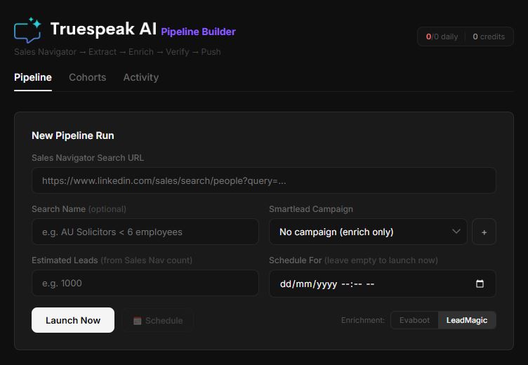Click the Pipeline Builder label
Image resolution: width=528 pixels, height=365 pixels.
pos(198,32)
